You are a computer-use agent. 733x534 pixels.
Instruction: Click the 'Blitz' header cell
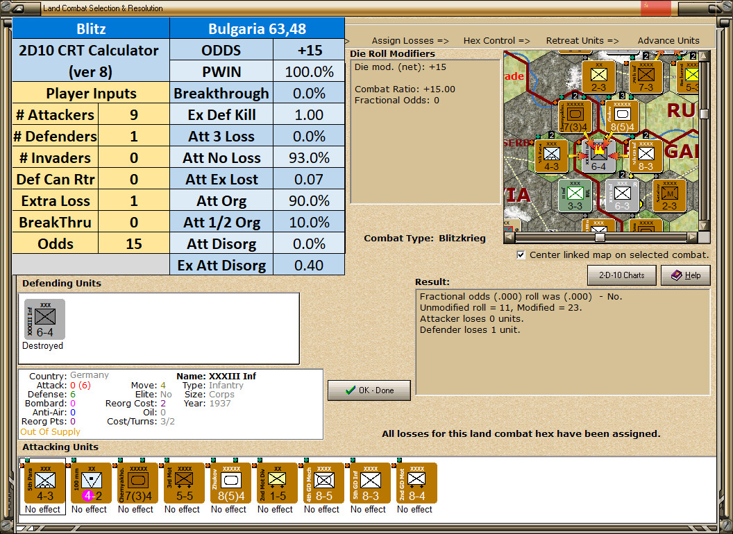tap(91, 29)
